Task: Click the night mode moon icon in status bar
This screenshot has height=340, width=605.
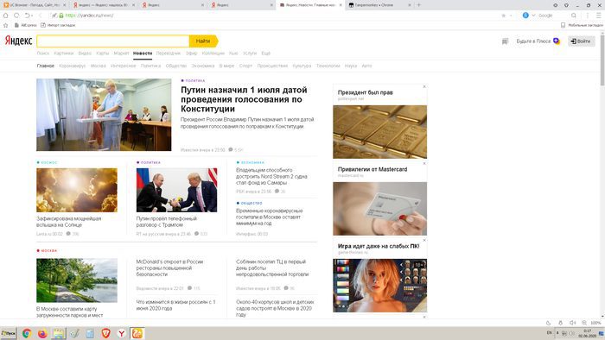Action: [x=548, y=323]
